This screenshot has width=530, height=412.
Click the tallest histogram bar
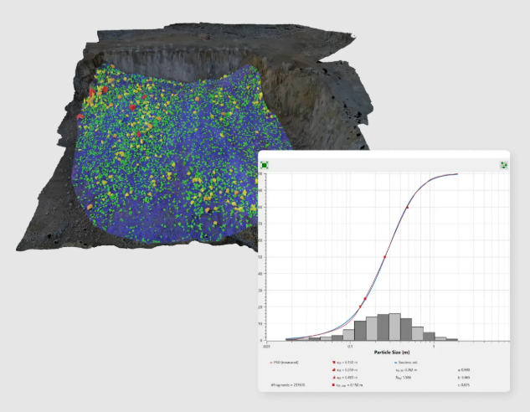point(394,327)
